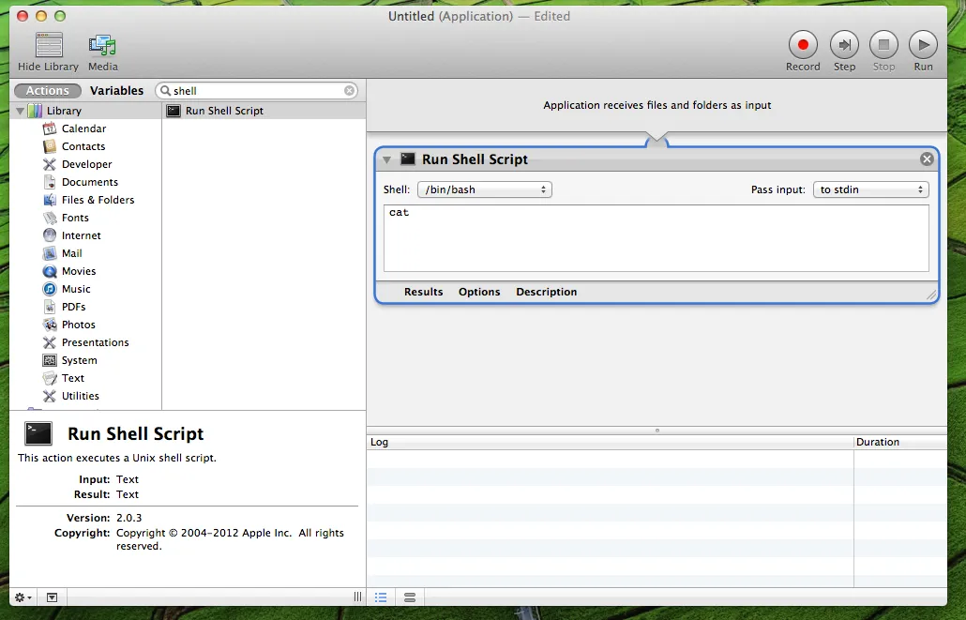Open the Media browser
This screenshot has width=966, height=620.
tap(102, 44)
